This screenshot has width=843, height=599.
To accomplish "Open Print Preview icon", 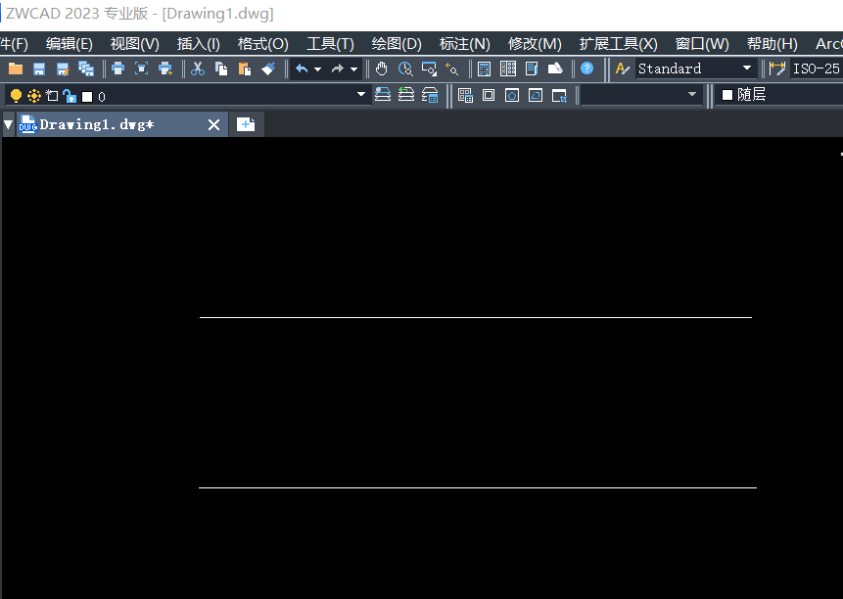I will (x=141, y=69).
